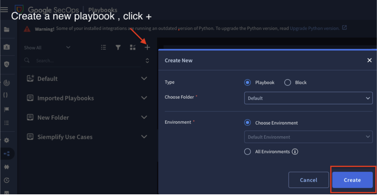377x196 pixels.
Task: Open the hamburger navigation menu
Action: coord(4,9)
